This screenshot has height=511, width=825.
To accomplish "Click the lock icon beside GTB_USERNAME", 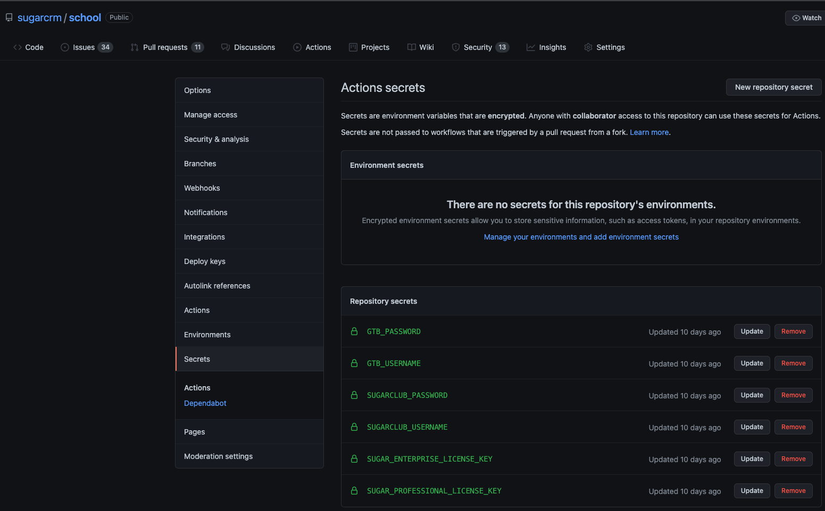I will pyautogui.click(x=354, y=363).
